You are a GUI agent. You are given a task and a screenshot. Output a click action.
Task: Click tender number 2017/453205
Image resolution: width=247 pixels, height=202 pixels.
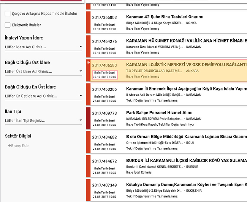[x=104, y=89]
